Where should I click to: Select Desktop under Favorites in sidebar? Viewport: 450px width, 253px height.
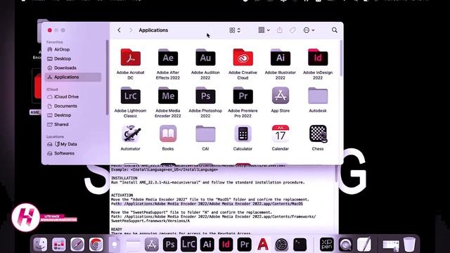(73, 58)
